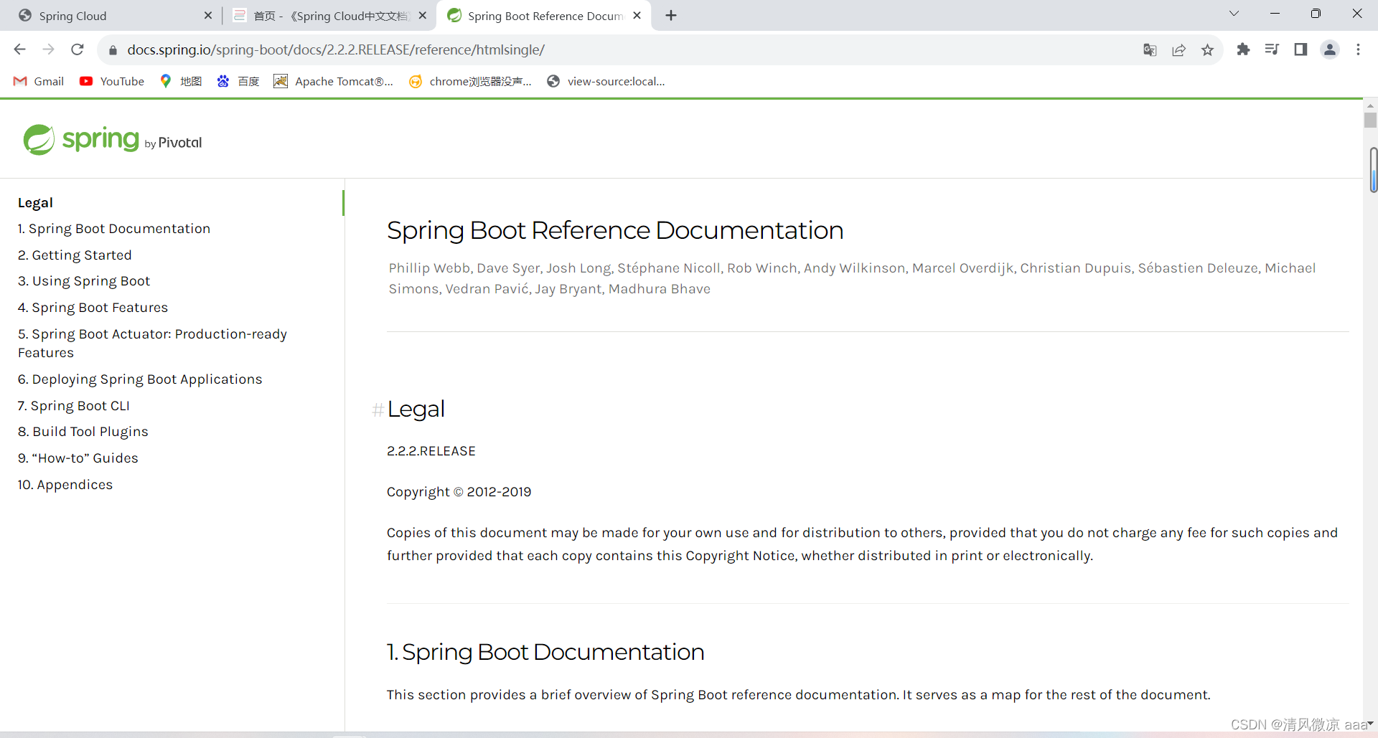
Task: Reload the current page
Action: tap(78, 49)
